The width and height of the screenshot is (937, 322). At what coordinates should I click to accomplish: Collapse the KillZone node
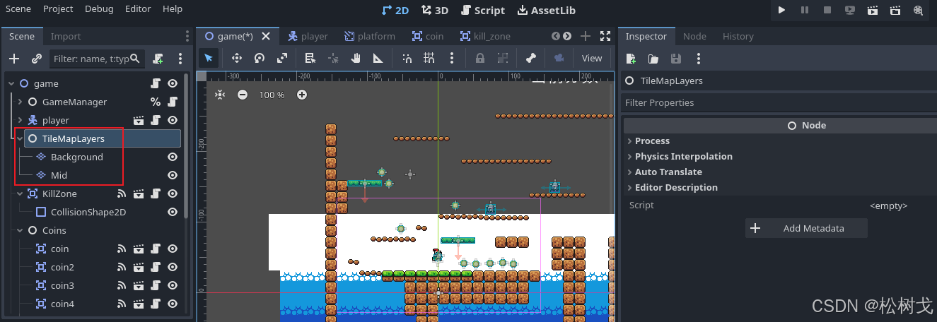[21, 193]
